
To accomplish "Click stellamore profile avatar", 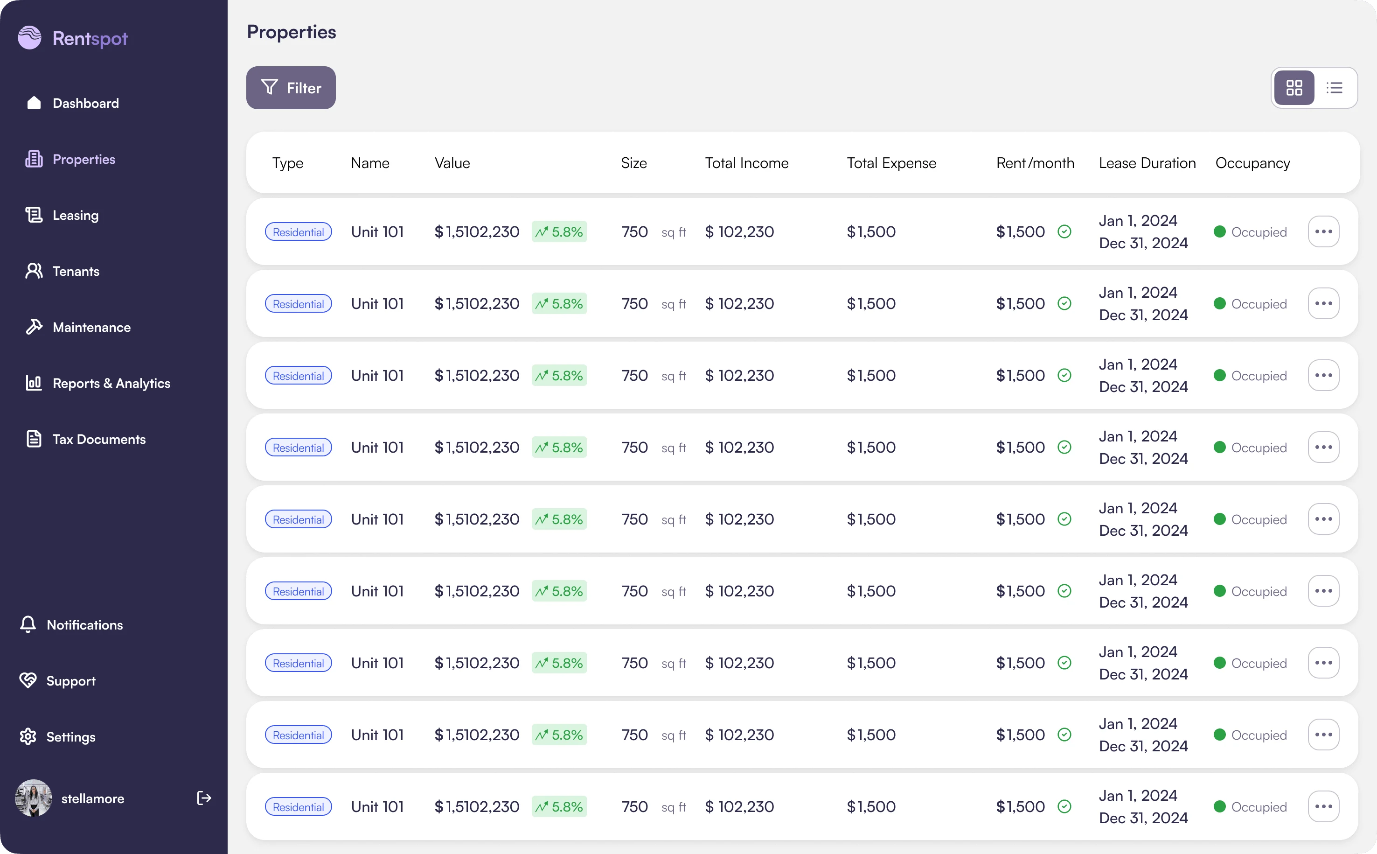I will tap(35, 798).
